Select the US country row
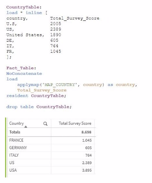The image size is (152, 183). click(52, 163)
